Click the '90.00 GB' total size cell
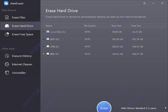Image resolution: width=168 pixels, height=112 pixels. (x=117, y=32)
